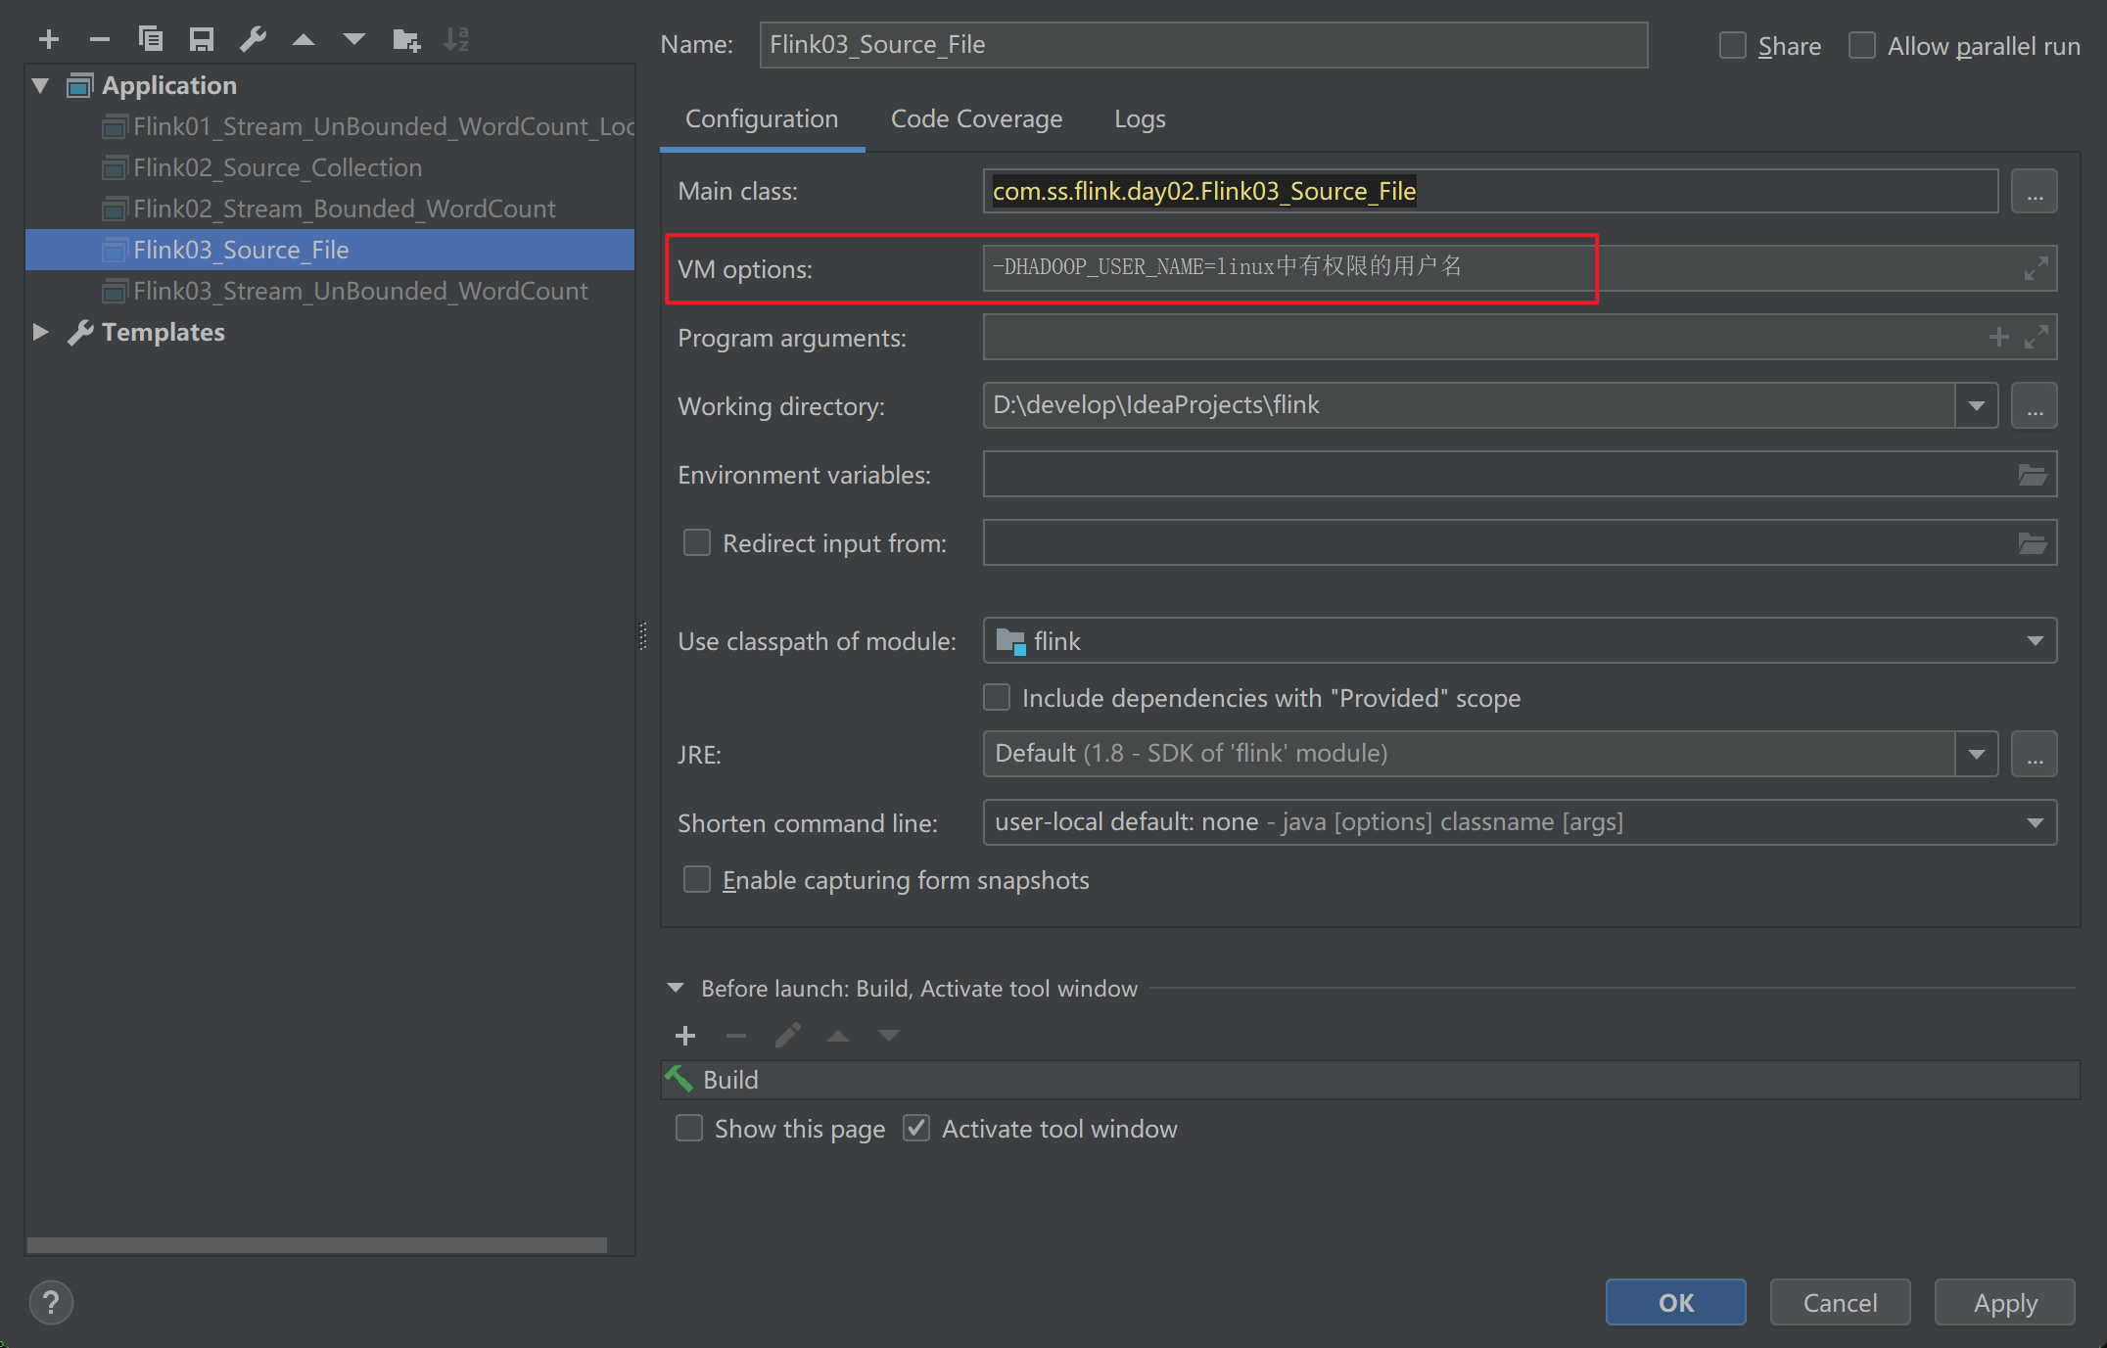Image resolution: width=2107 pixels, height=1348 pixels.
Task: Create new folder for configurations
Action: (x=405, y=39)
